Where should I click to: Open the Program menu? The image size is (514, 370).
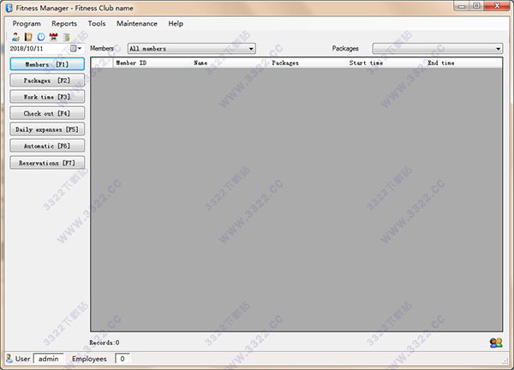[27, 24]
